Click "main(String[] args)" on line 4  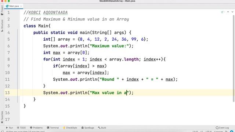pyautogui.click(x=103, y=33)
